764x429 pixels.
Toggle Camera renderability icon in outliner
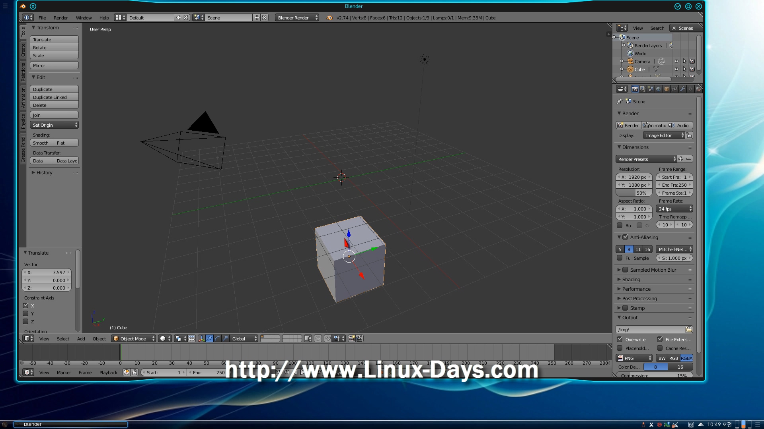[x=692, y=62]
